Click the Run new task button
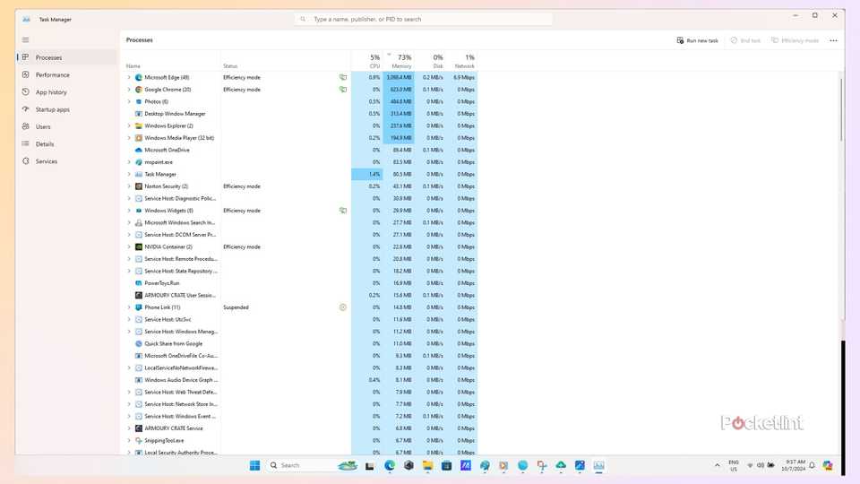This screenshot has width=860, height=484. pos(697,40)
